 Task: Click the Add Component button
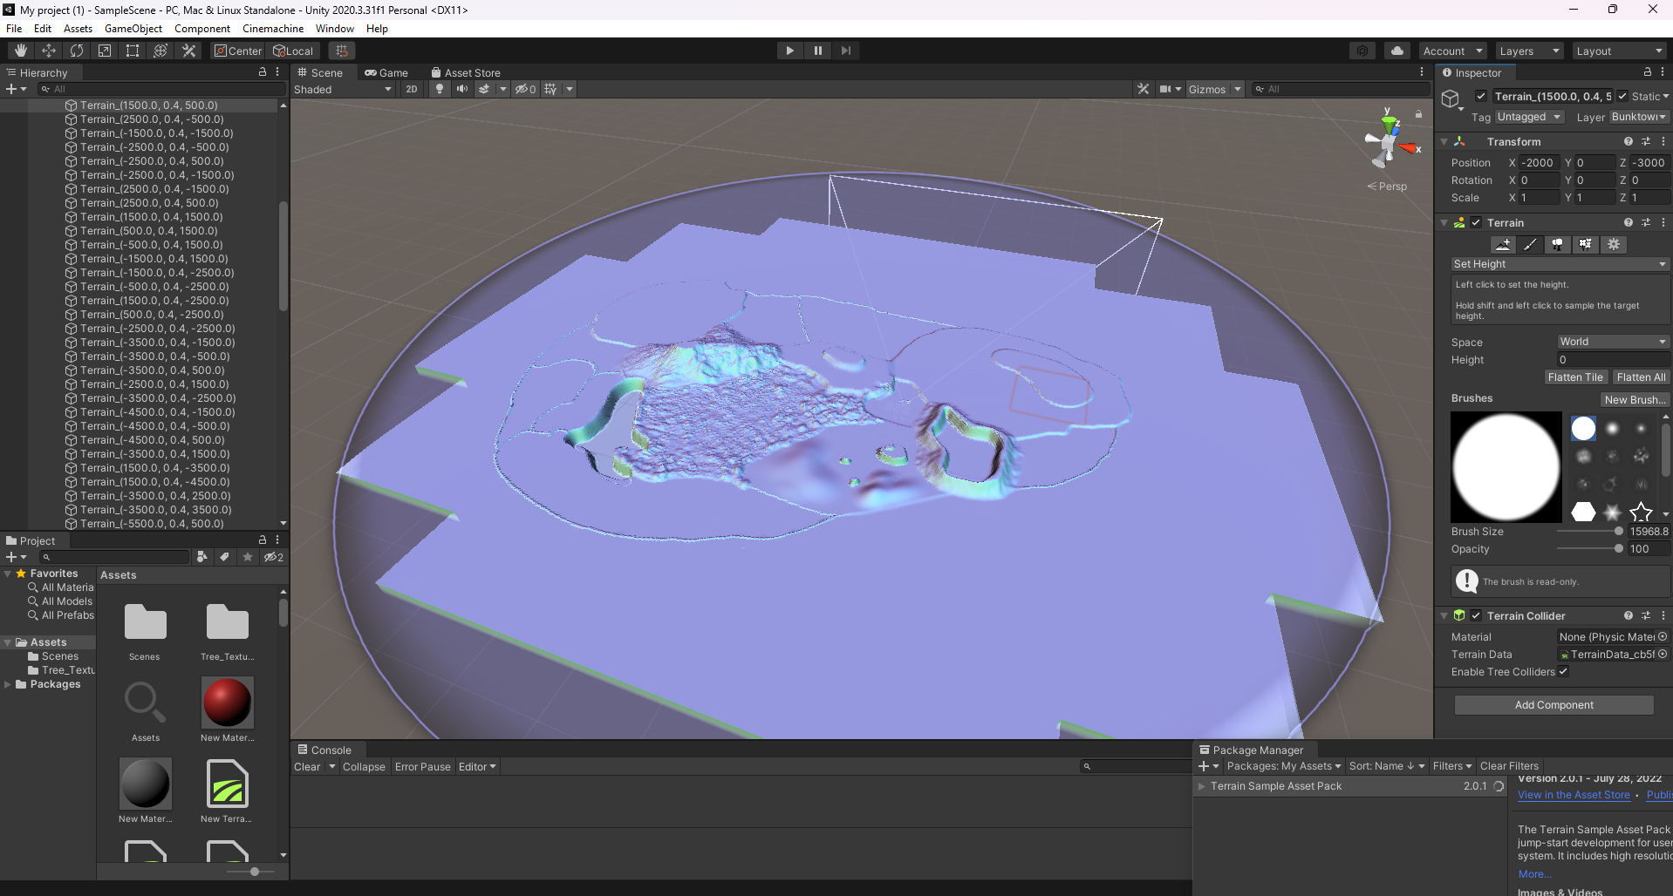tap(1553, 705)
